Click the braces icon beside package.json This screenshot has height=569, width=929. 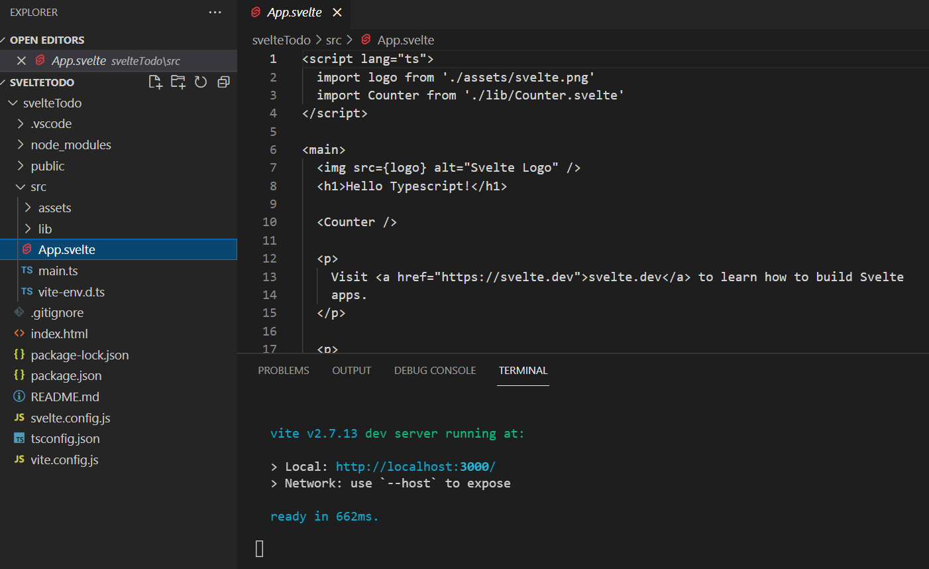point(19,375)
